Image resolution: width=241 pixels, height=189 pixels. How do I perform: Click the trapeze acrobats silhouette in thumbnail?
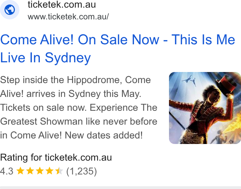coord(189,80)
